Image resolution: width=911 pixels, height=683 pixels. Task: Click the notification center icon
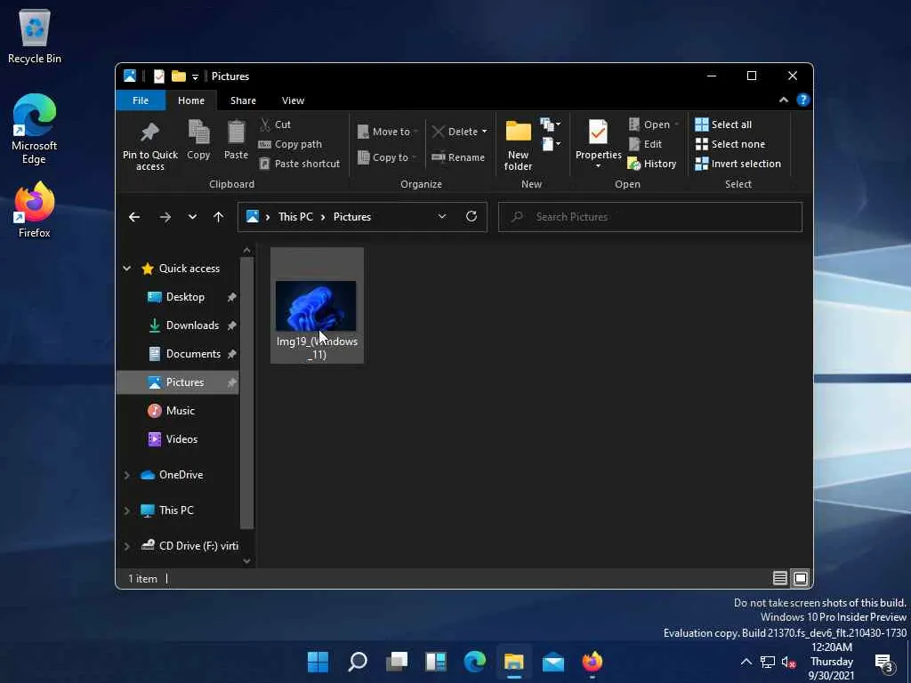pyautogui.click(x=883, y=662)
